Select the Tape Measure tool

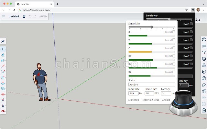coord(3,100)
